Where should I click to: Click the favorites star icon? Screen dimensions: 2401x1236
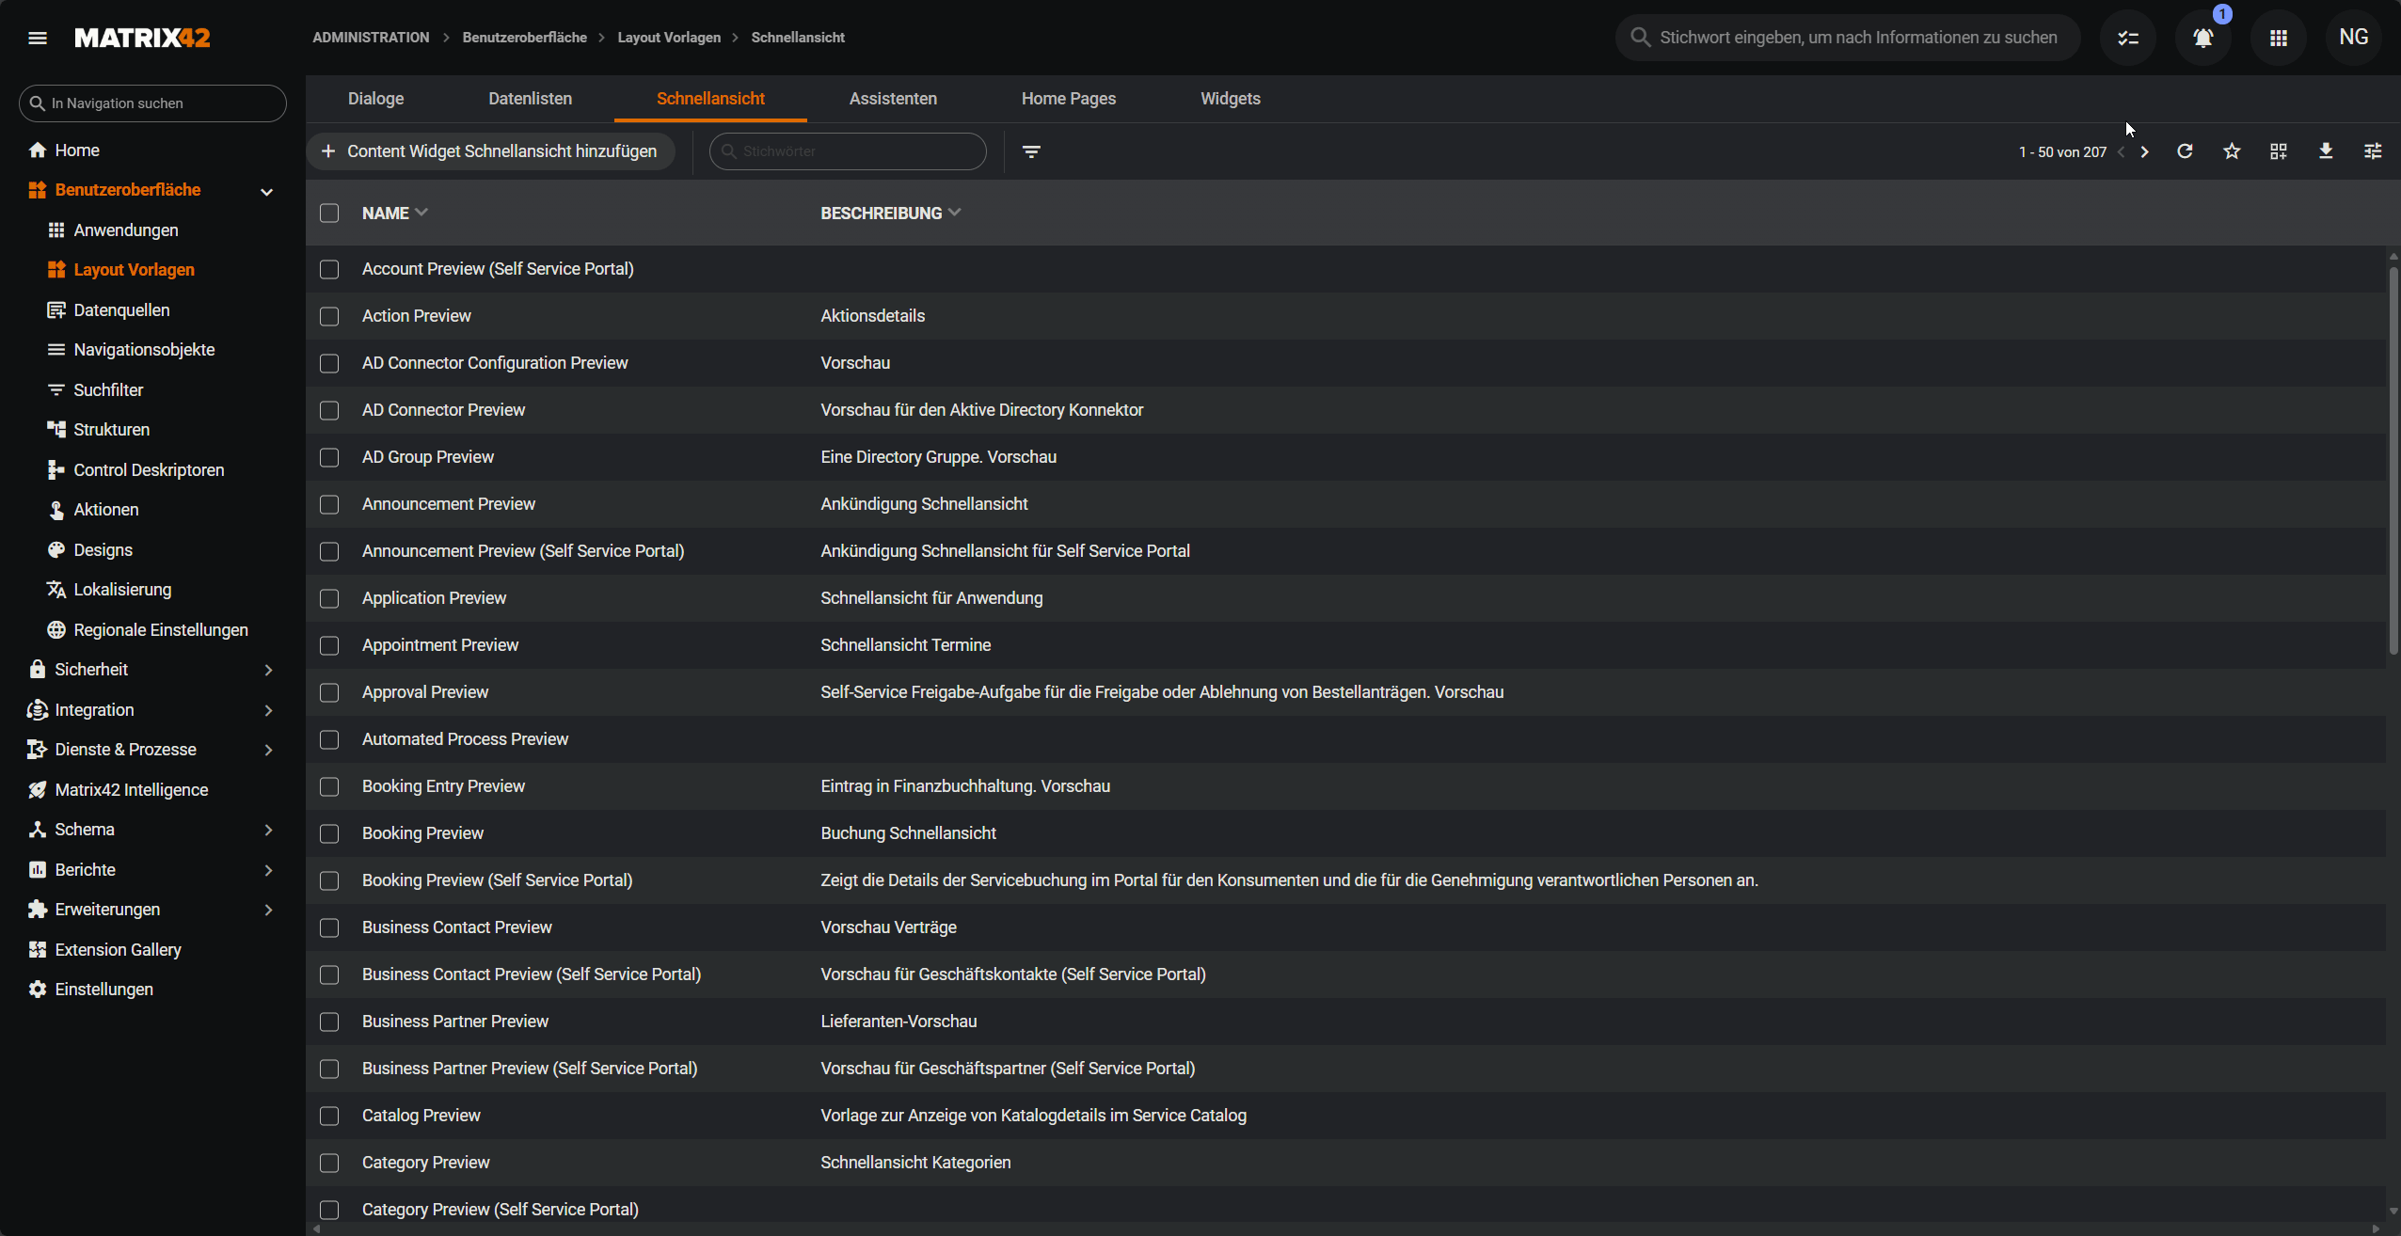2232,151
